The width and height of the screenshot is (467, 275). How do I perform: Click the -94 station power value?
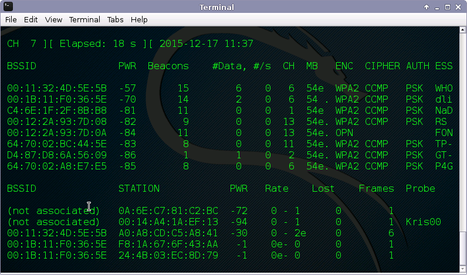coord(239,222)
